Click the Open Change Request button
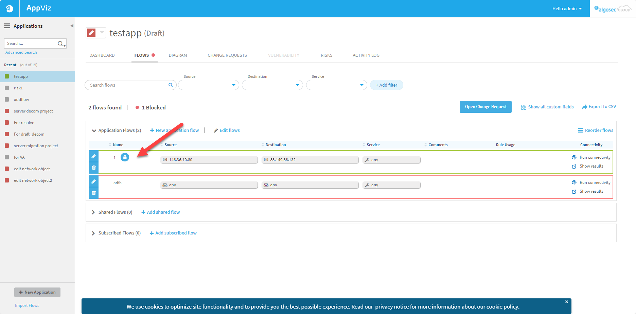This screenshot has width=636, height=314. (x=485, y=107)
